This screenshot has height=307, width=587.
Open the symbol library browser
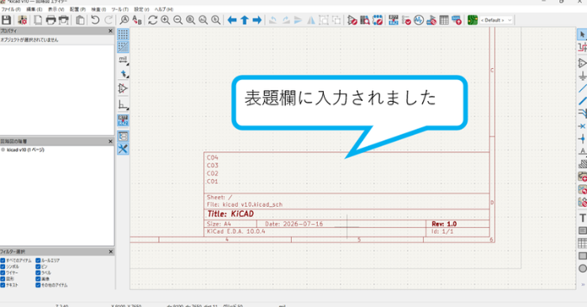point(365,20)
